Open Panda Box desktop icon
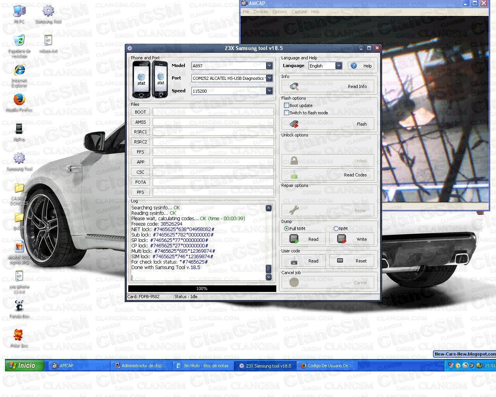 (x=19, y=306)
